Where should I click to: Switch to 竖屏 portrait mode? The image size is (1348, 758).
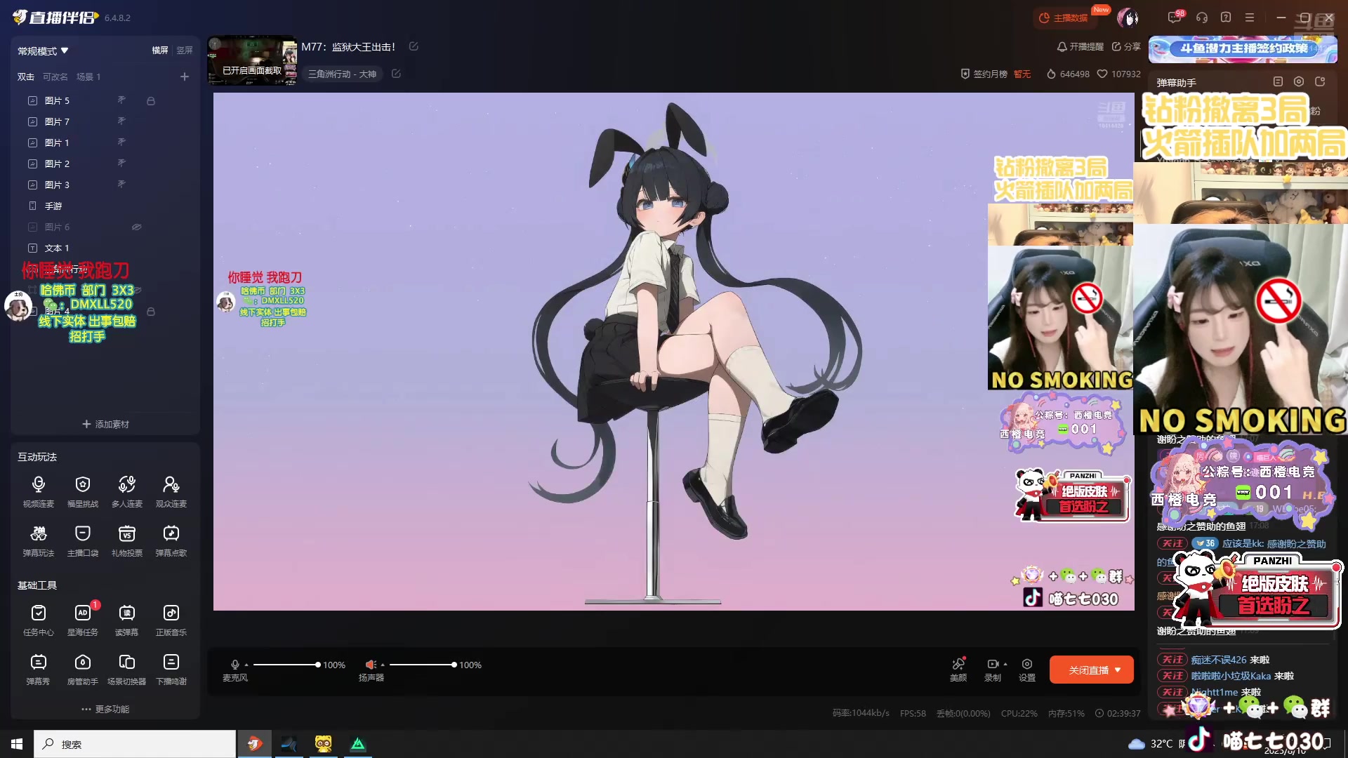(x=185, y=51)
